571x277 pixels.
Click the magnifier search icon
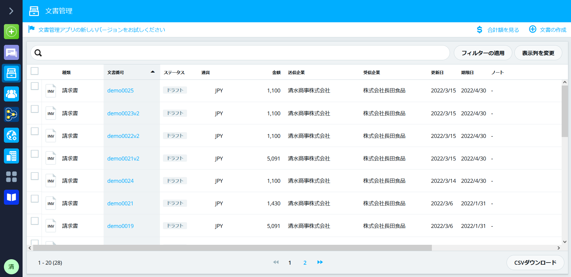click(x=38, y=53)
